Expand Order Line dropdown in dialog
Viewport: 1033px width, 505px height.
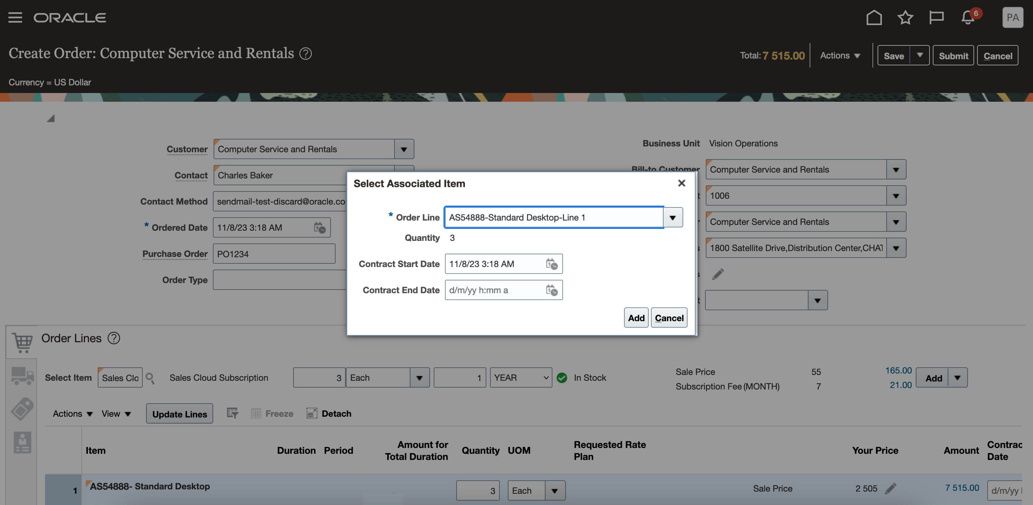point(673,217)
